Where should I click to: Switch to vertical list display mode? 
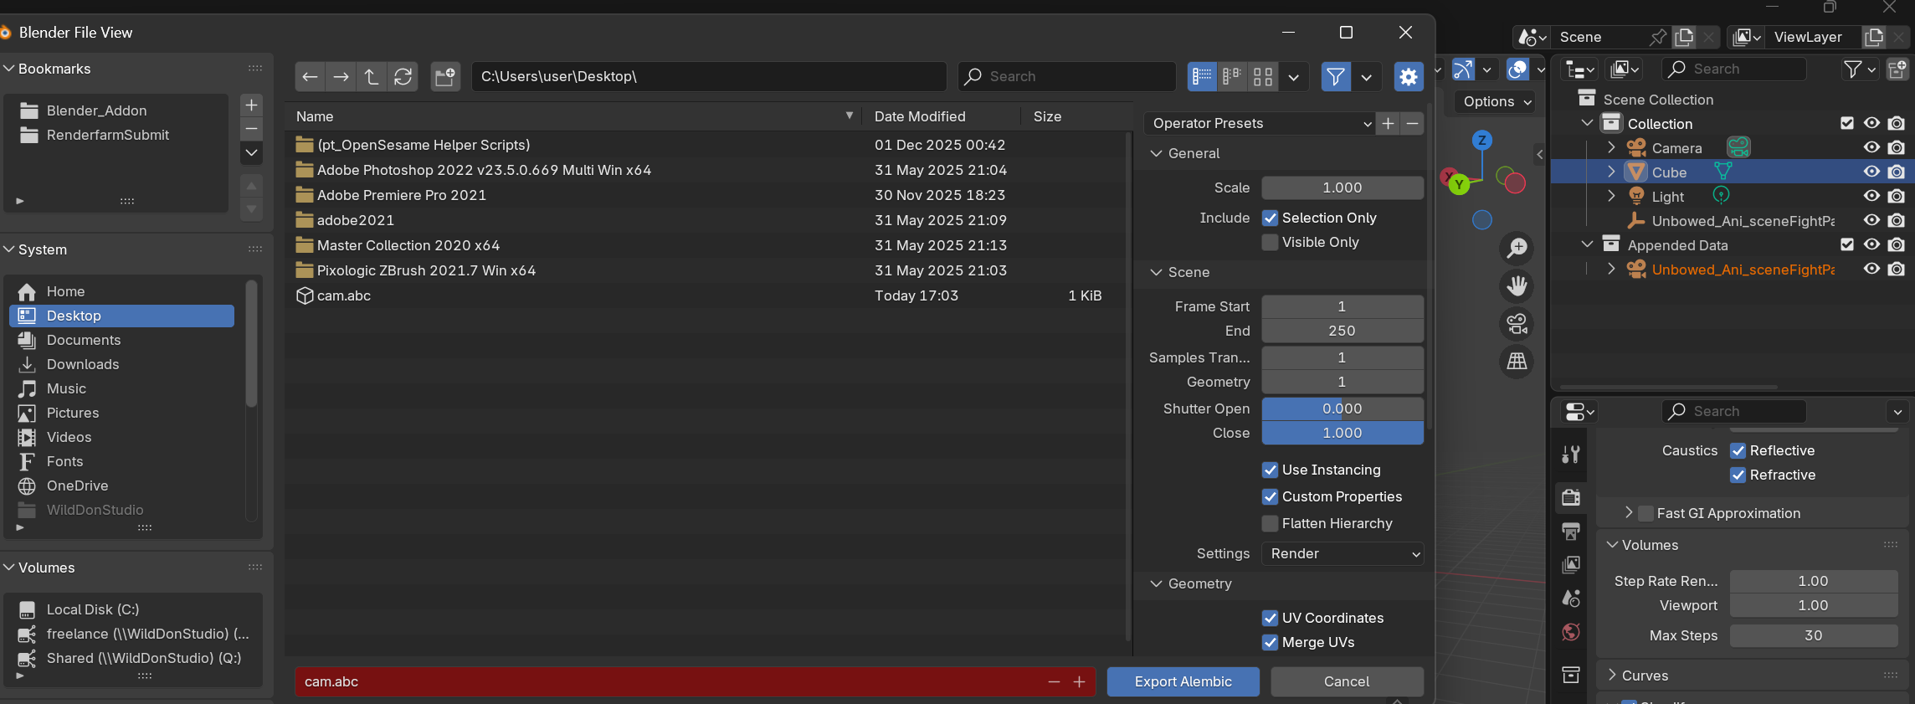point(1202,77)
